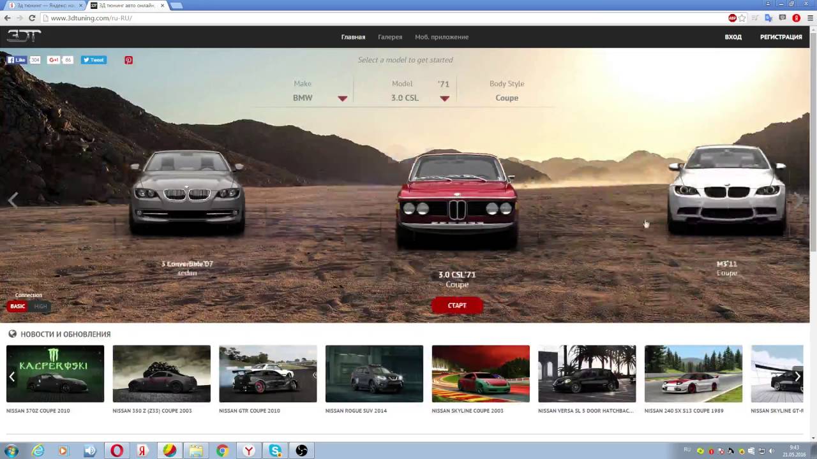
Task: Go back using the browser back arrow
Action: [x=8, y=18]
